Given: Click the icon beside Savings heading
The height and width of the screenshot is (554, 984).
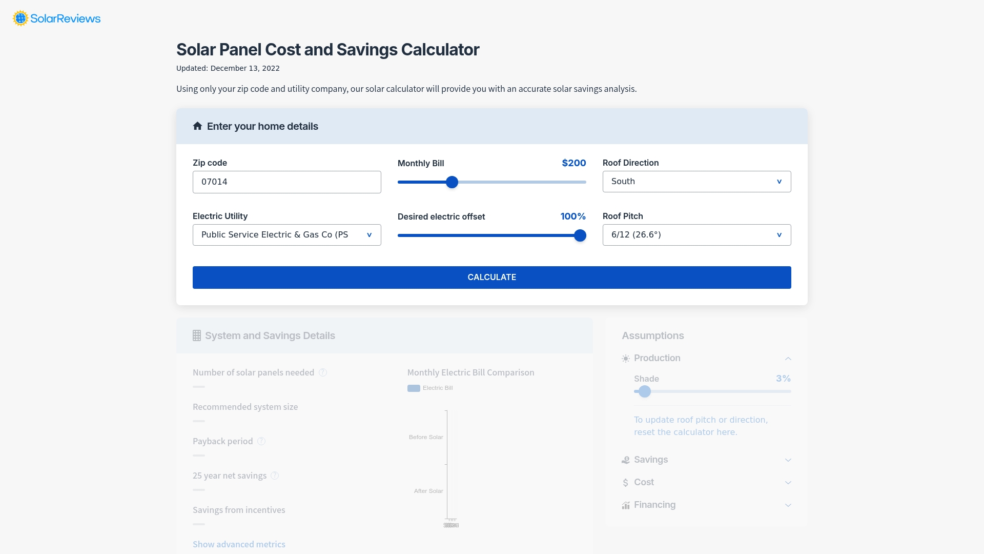Looking at the screenshot, I should pos(625,460).
